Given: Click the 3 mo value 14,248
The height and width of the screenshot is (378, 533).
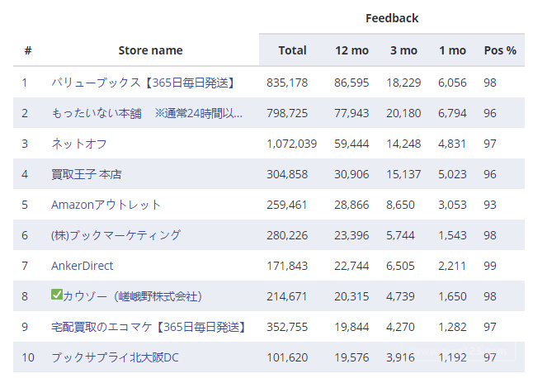Looking at the screenshot, I should click(x=403, y=144).
